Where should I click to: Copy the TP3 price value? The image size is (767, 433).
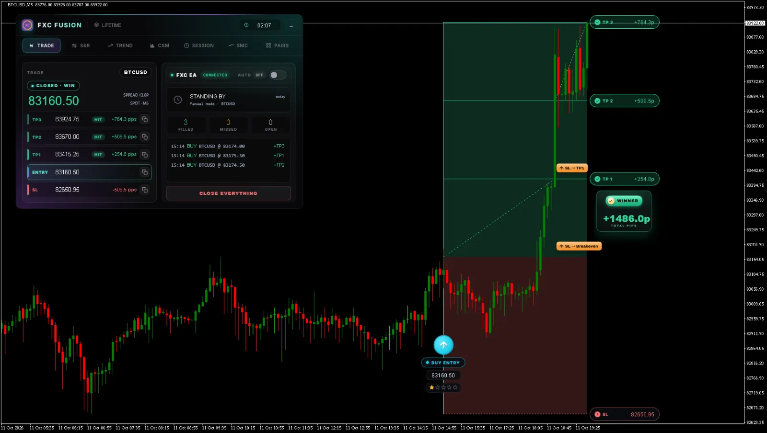(x=145, y=119)
